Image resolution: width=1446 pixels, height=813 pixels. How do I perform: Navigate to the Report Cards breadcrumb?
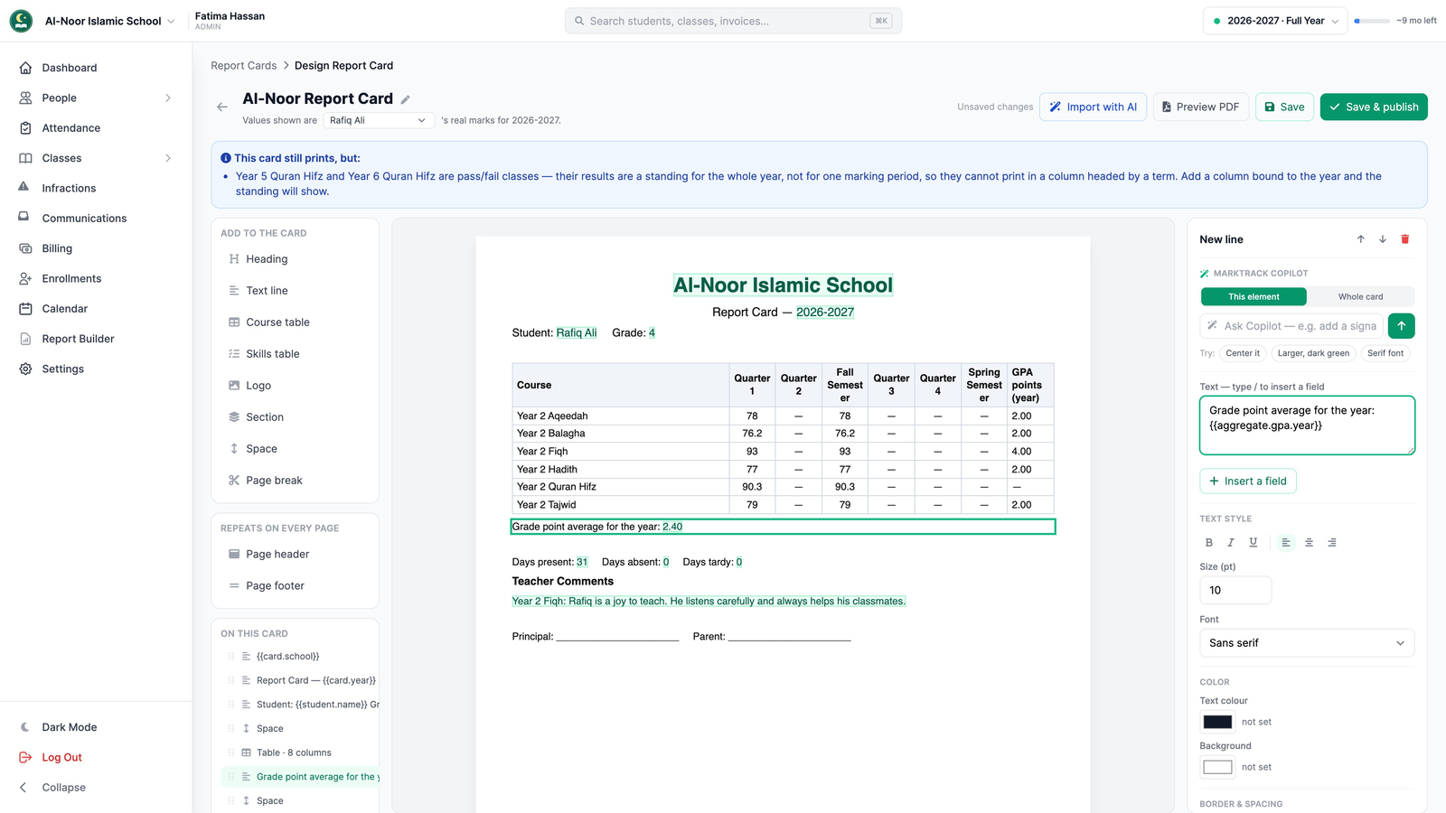(x=243, y=66)
